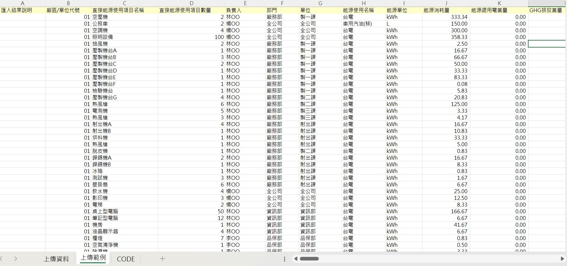Select column K header
567x266 pixels.
[499, 3]
